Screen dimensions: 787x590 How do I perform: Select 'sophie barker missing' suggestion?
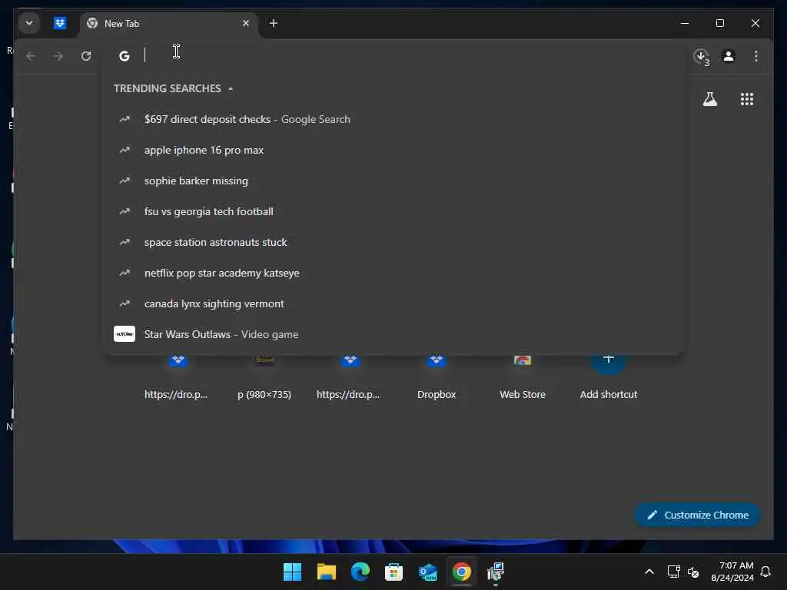[393, 181]
